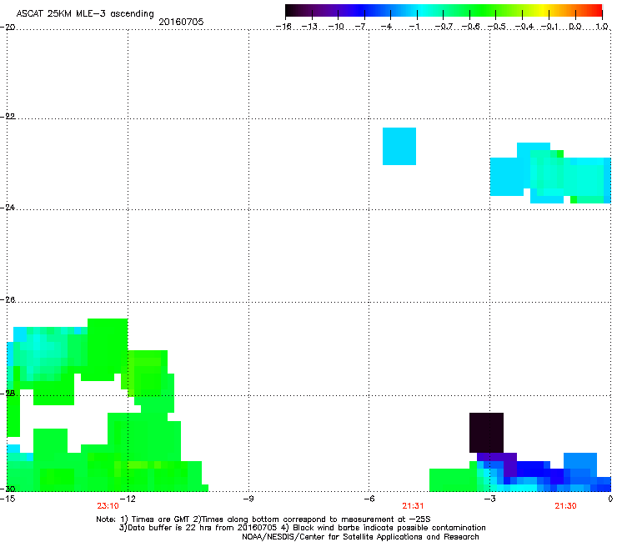Click the -26 latitude axis label
The height and width of the screenshot is (542, 617).
tap(8, 300)
